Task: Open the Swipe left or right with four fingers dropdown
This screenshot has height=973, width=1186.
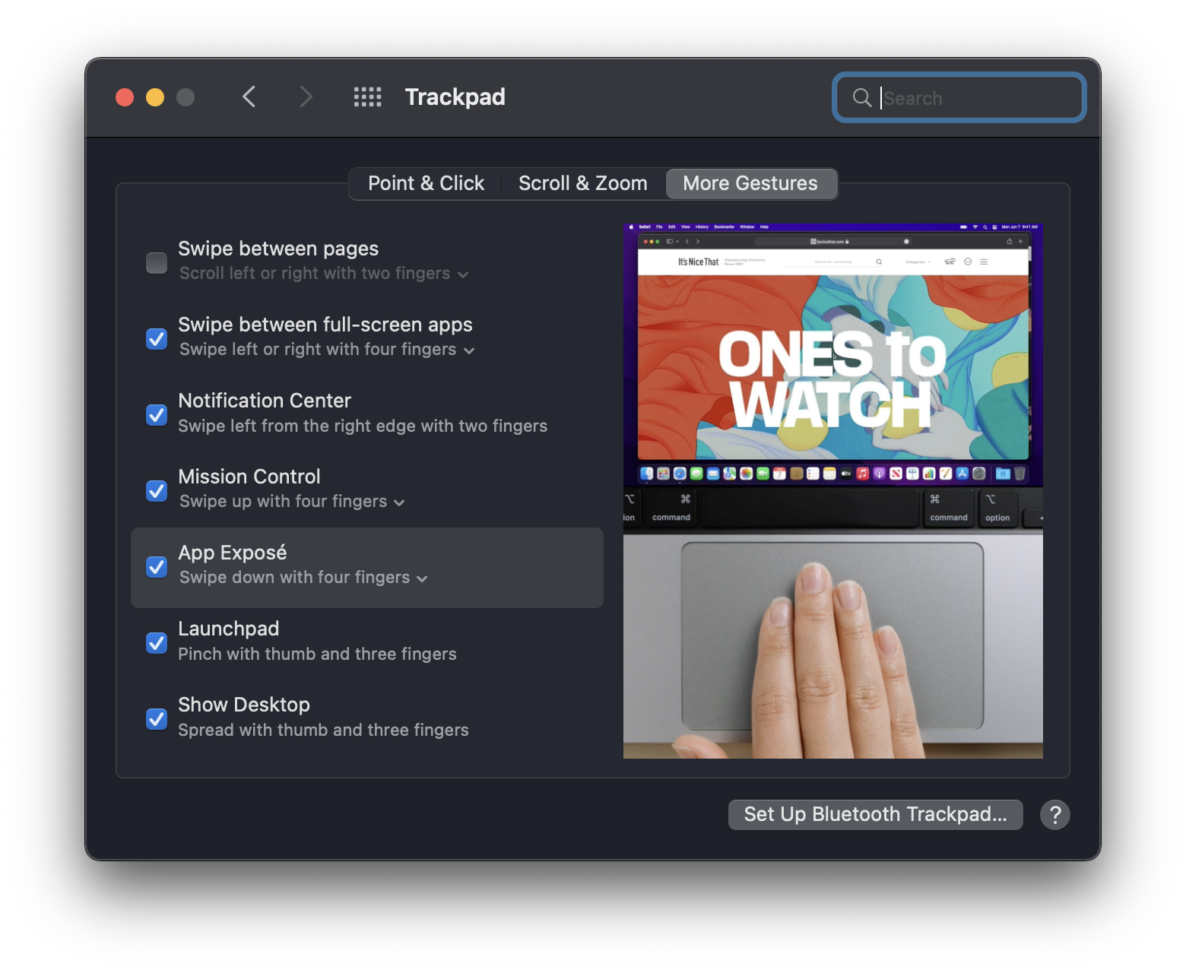Action: (x=327, y=350)
